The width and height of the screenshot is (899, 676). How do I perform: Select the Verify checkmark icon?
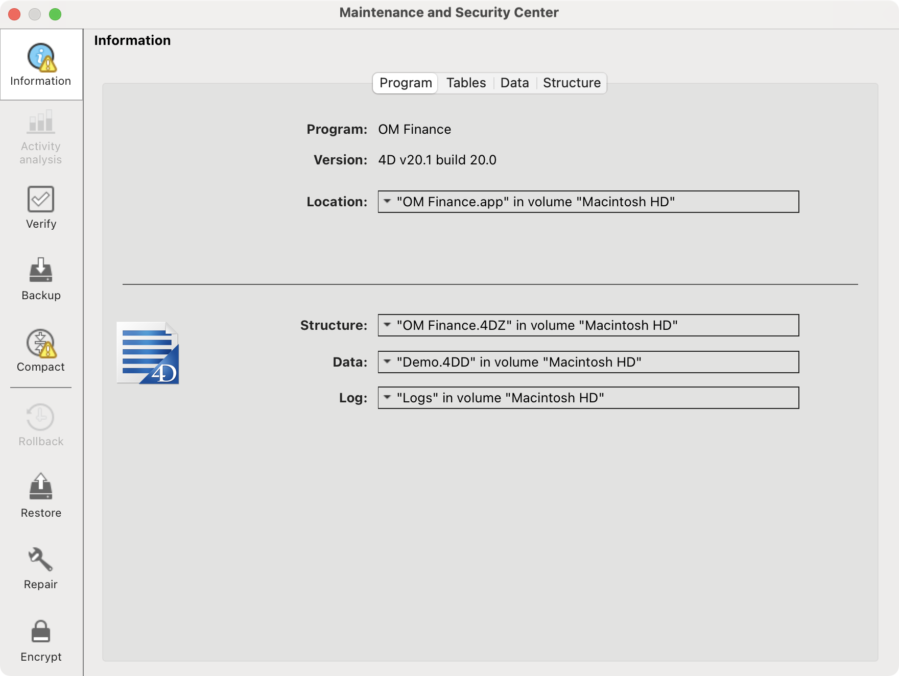tap(41, 199)
